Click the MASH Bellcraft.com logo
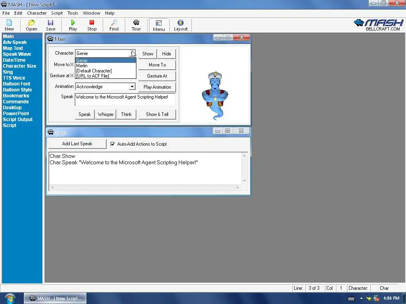The width and height of the screenshot is (406, 304). click(x=379, y=25)
